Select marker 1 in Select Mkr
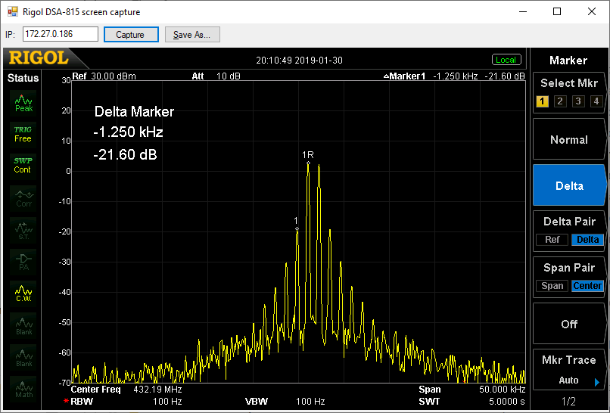Image resolution: width=610 pixels, height=413 pixels. coord(542,101)
